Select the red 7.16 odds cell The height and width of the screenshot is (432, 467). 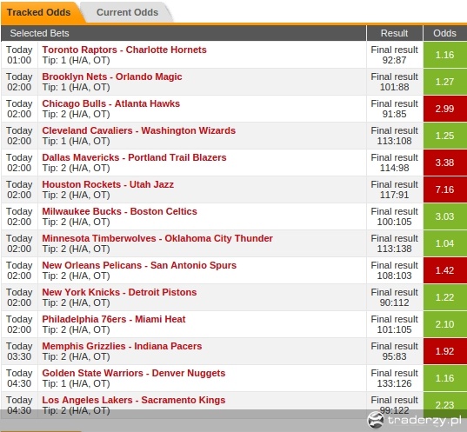point(445,189)
